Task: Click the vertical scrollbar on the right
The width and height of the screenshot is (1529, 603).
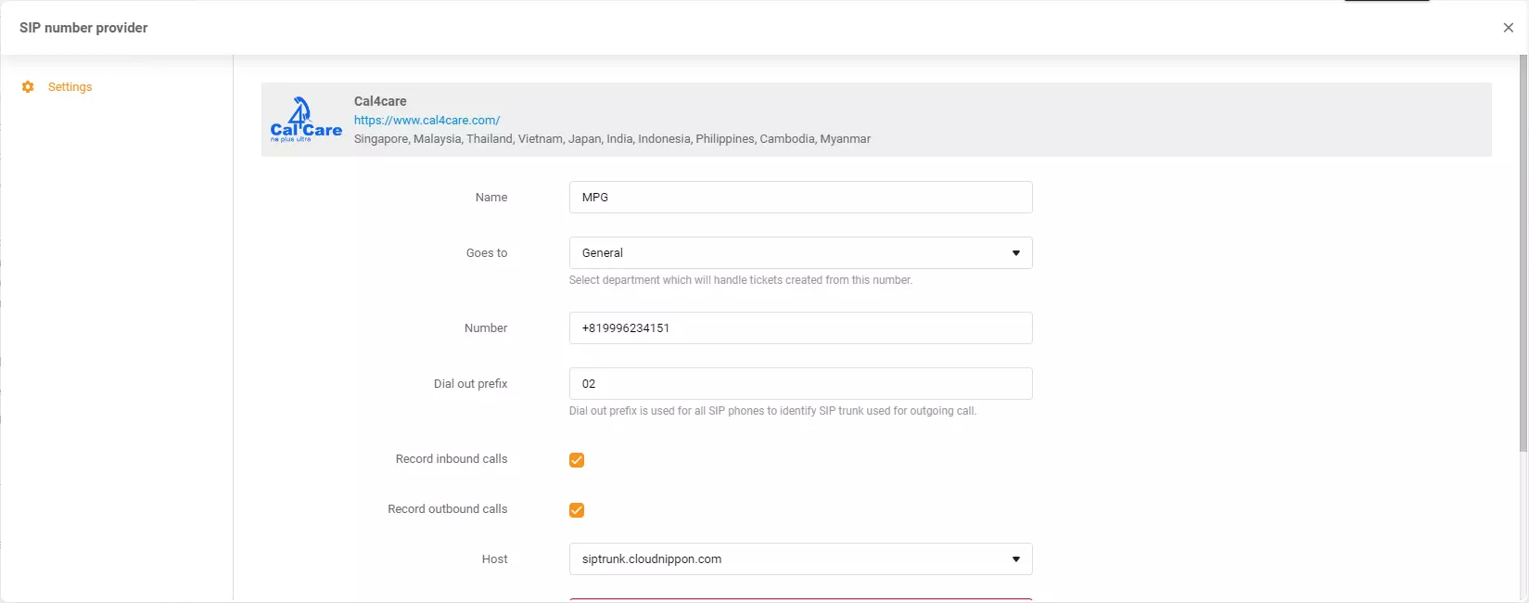Action: (1523, 250)
